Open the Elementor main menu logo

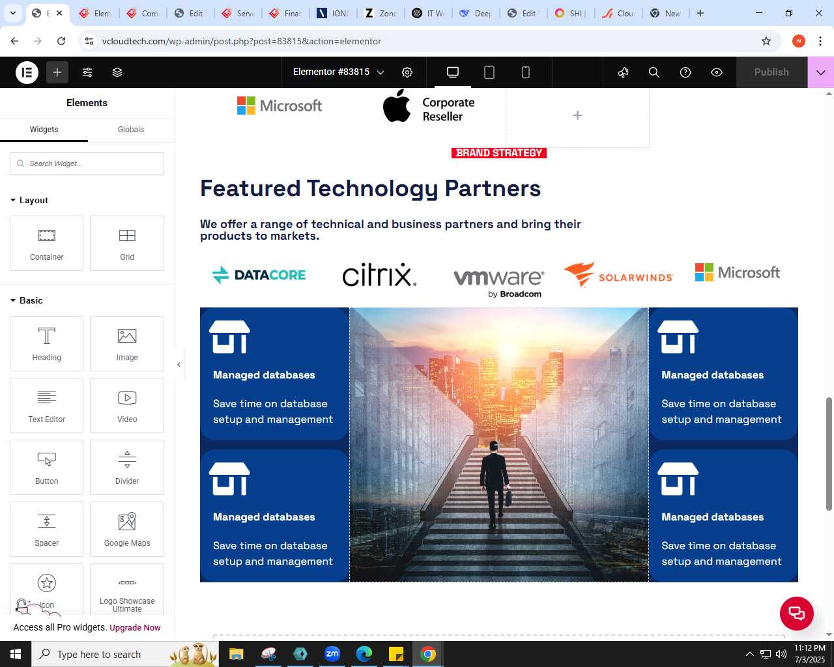(27, 72)
